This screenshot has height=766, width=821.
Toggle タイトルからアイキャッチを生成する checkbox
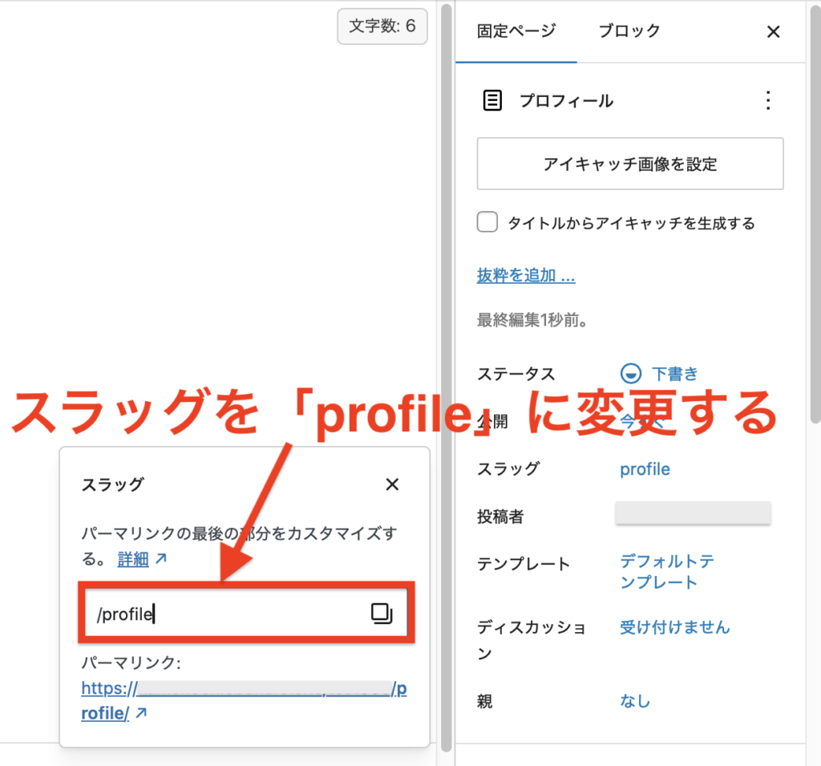point(487,223)
